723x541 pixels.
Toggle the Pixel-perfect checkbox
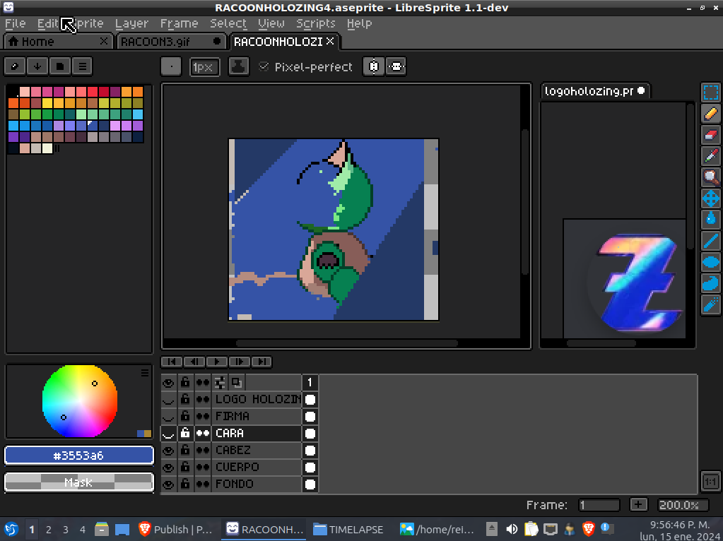coord(264,67)
